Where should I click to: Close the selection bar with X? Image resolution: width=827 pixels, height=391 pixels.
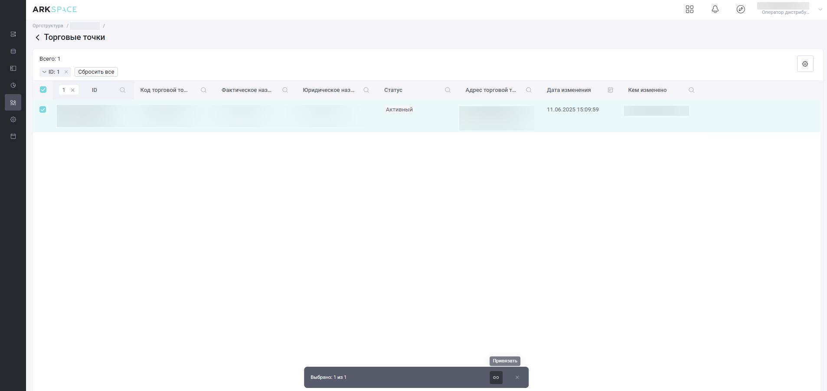point(517,378)
